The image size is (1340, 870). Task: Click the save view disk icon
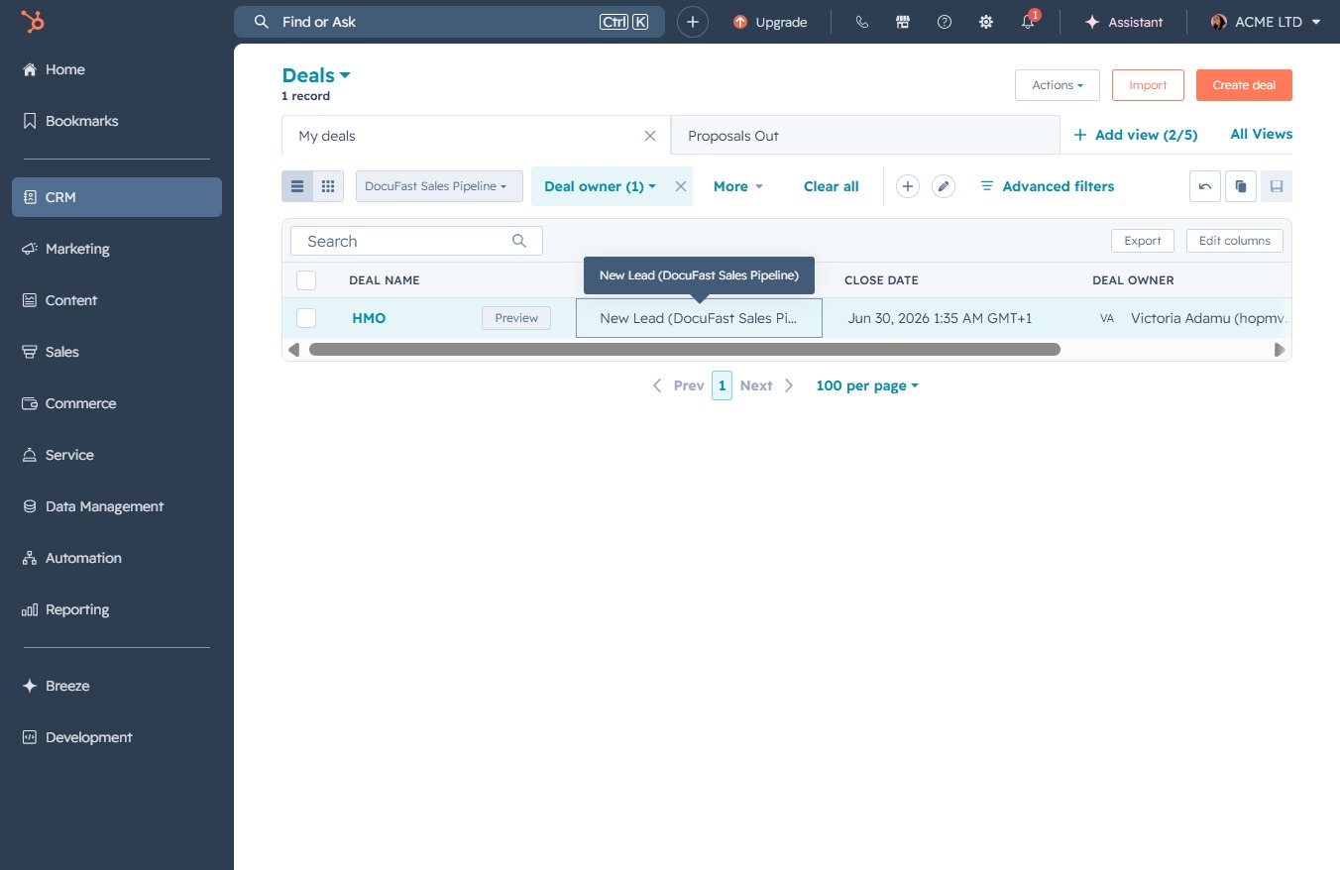1277,186
